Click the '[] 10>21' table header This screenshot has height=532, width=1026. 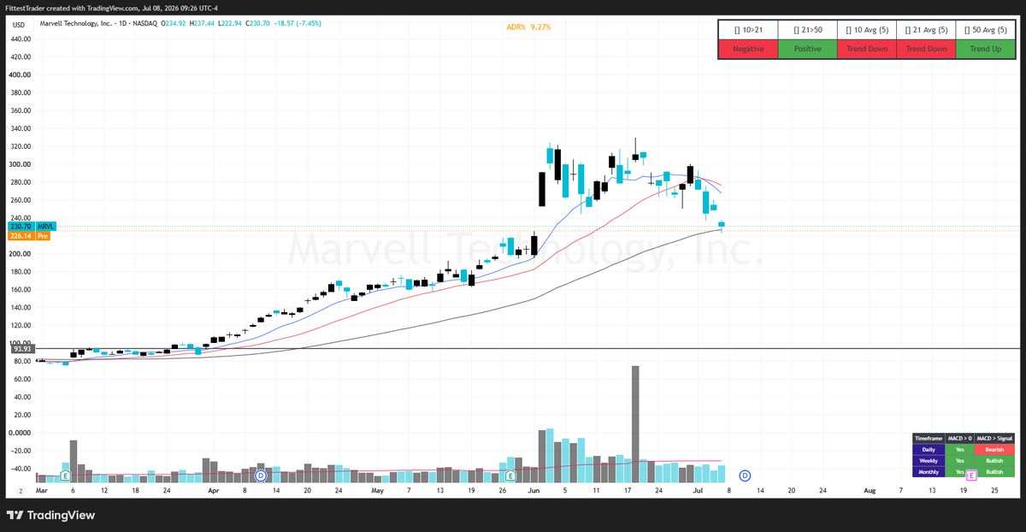coord(748,29)
